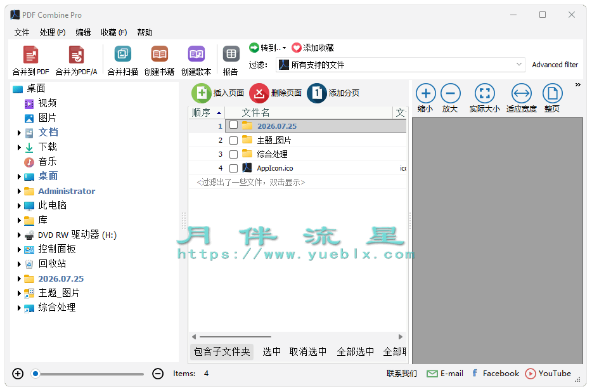Click the zoom slider handle at bottom left
Screen dimensions: 592x392
coord(35,374)
